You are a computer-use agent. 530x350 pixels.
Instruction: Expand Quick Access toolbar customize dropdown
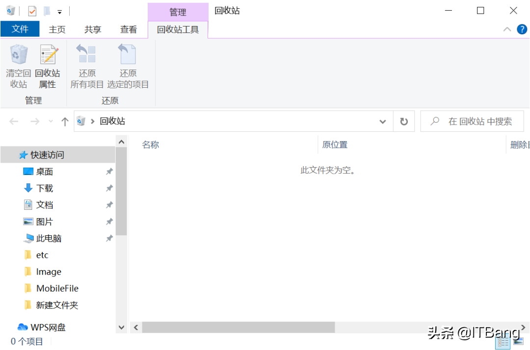tap(60, 11)
